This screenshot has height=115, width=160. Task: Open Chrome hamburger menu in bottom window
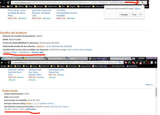[x=155, y=62]
